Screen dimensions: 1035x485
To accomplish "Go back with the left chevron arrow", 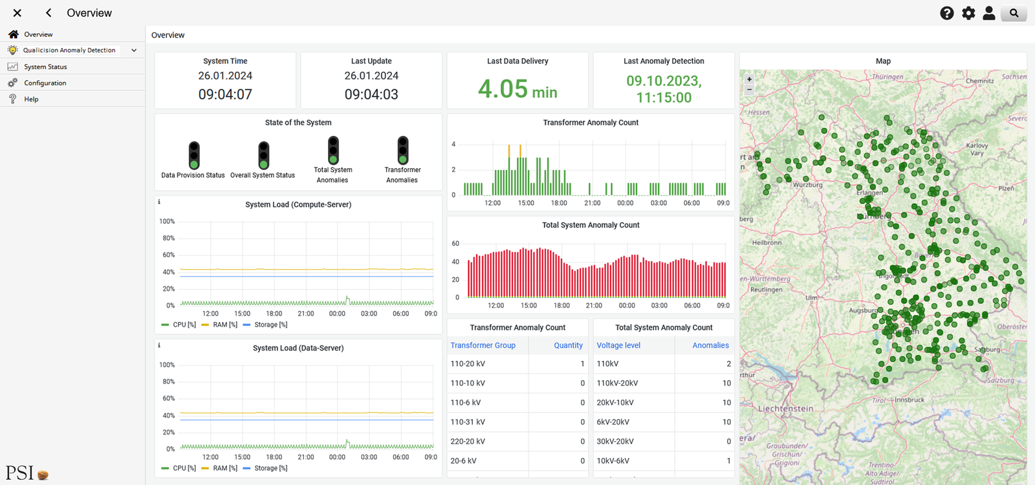I will pyautogui.click(x=49, y=13).
